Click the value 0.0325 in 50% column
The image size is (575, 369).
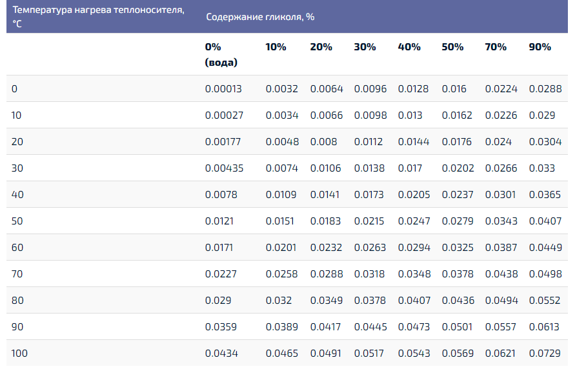457,248
